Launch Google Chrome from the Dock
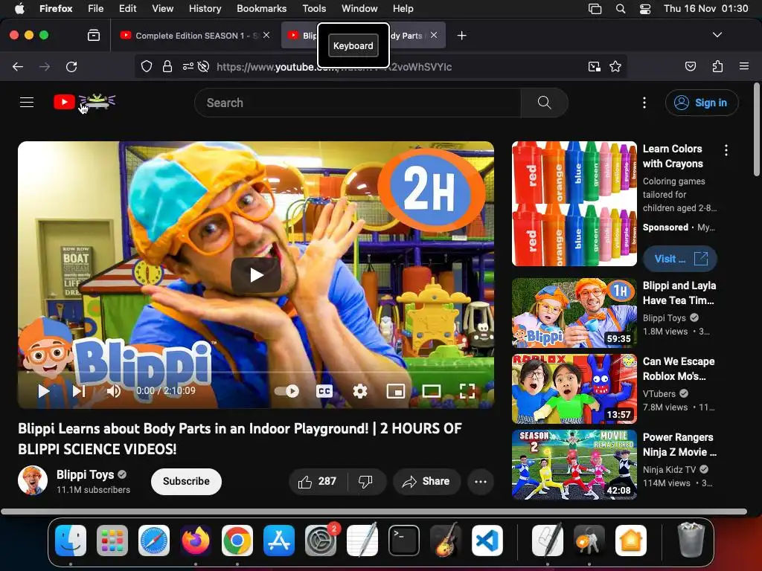 tap(237, 541)
